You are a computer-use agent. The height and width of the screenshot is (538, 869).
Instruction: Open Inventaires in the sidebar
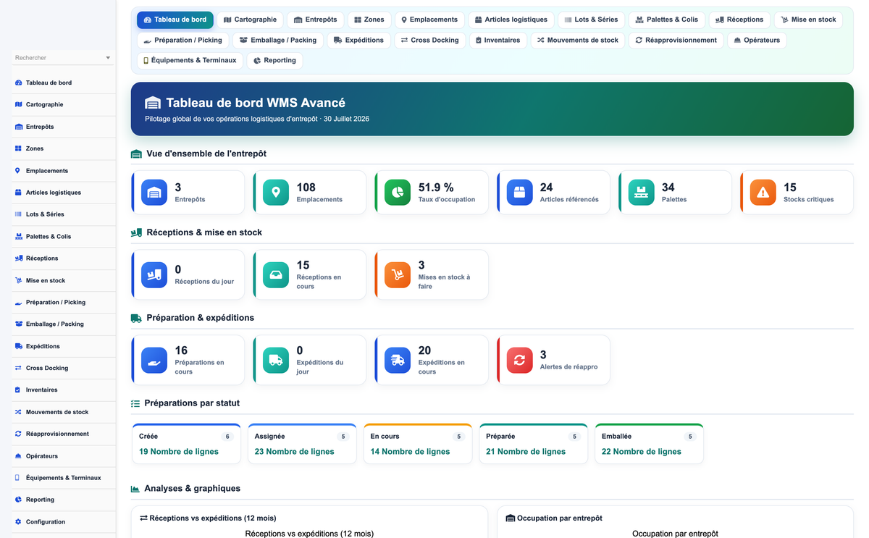64,390
